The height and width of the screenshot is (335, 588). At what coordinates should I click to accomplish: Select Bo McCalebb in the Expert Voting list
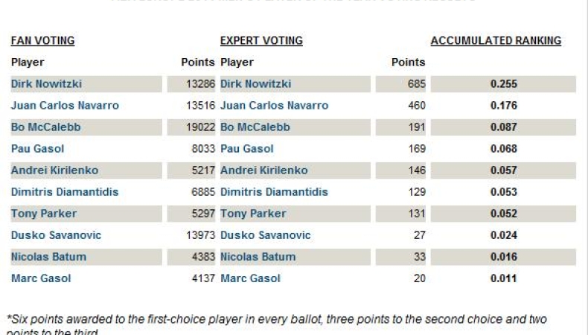[255, 127]
